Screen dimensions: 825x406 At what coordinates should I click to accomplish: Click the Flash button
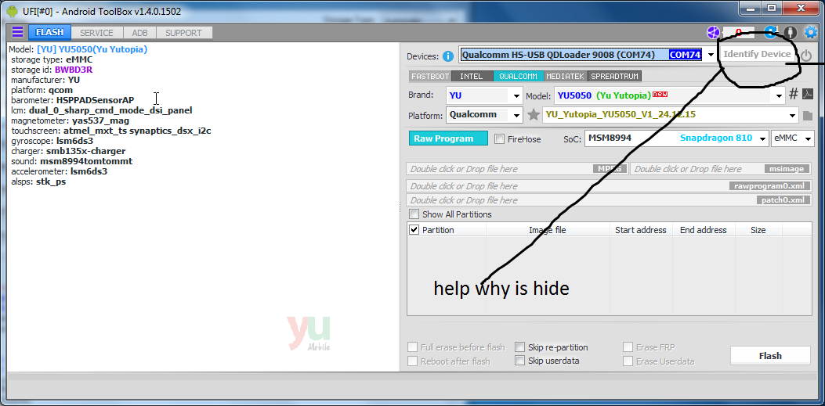pyautogui.click(x=770, y=356)
